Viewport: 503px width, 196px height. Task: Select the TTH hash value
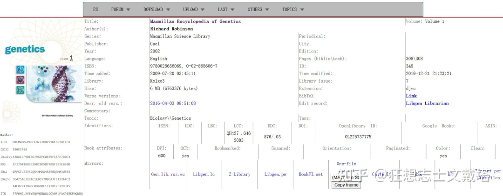(48, 194)
